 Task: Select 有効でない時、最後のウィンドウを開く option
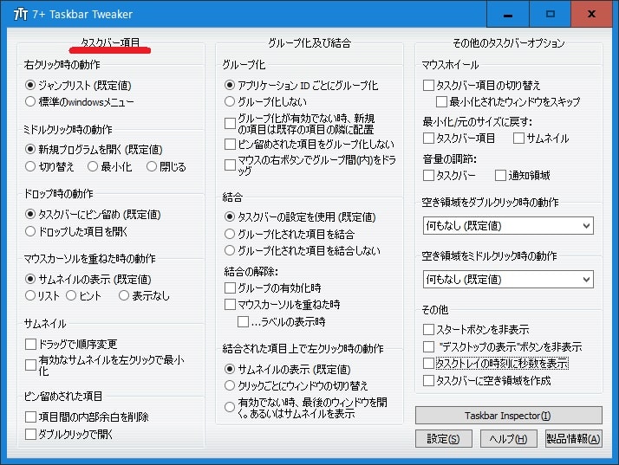(x=230, y=407)
